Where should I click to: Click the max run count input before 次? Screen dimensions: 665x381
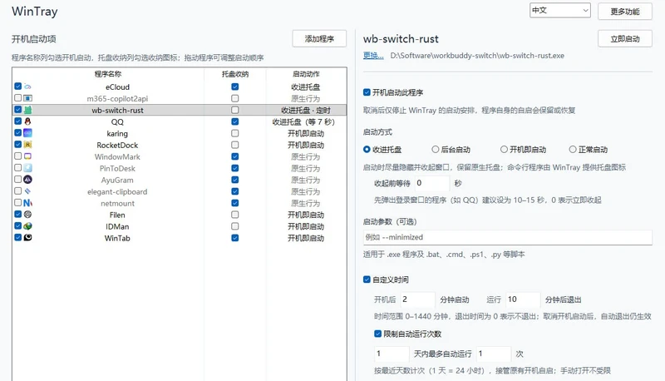click(x=494, y=354)
